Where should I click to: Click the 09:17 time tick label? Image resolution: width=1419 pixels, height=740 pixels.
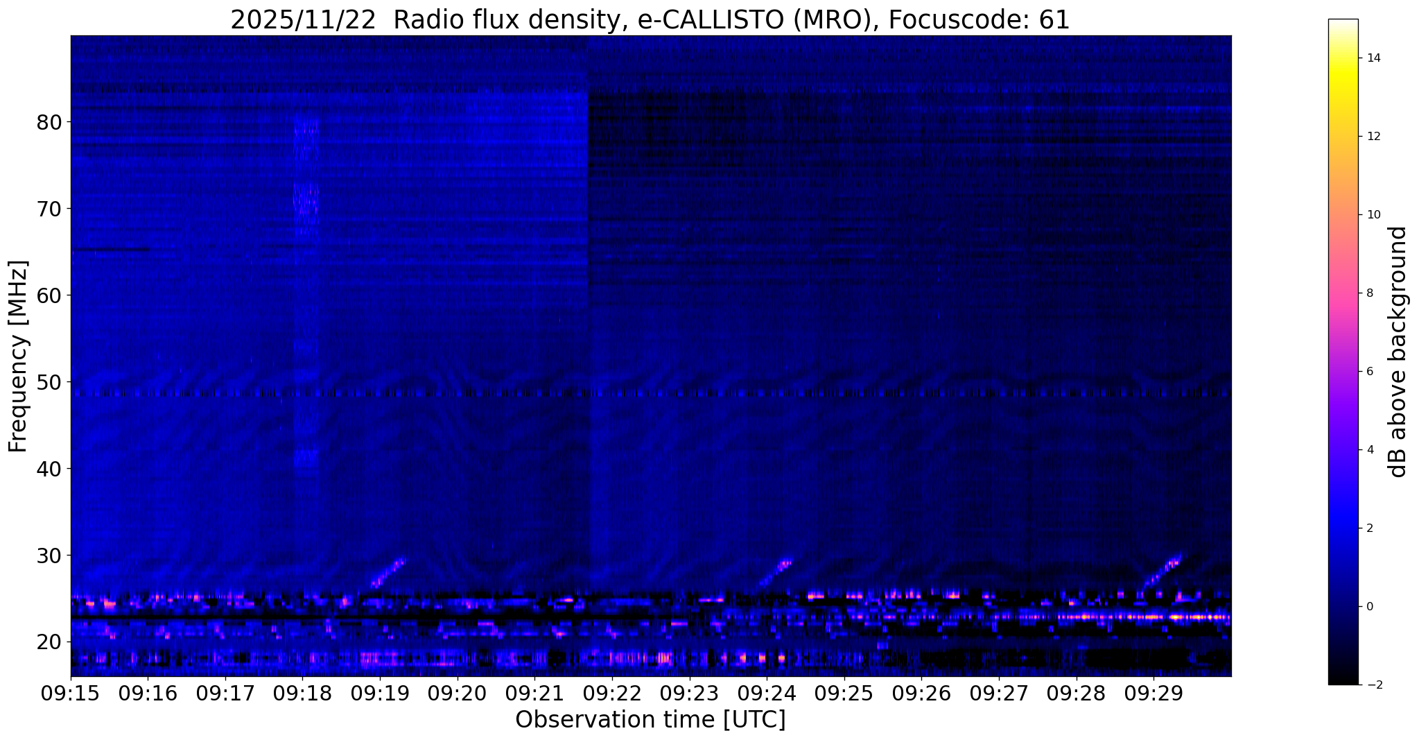225,692
